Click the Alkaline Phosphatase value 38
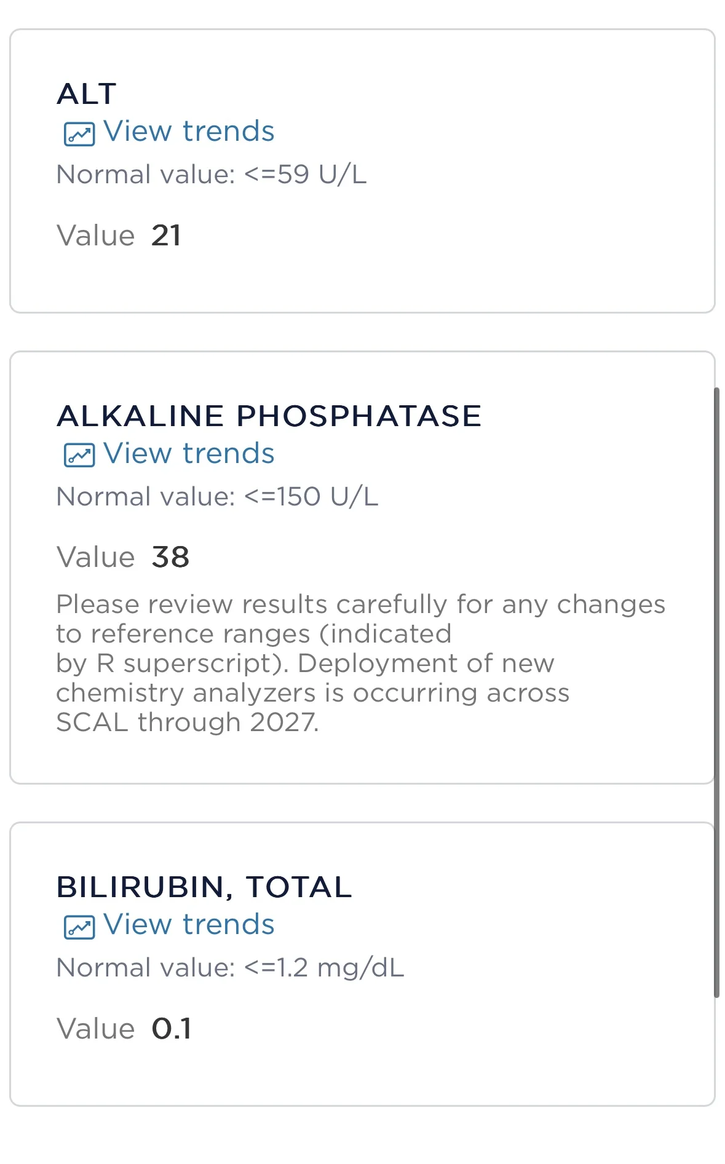Viewport: 725px width, 1164px height. click(x=170, y=558)
